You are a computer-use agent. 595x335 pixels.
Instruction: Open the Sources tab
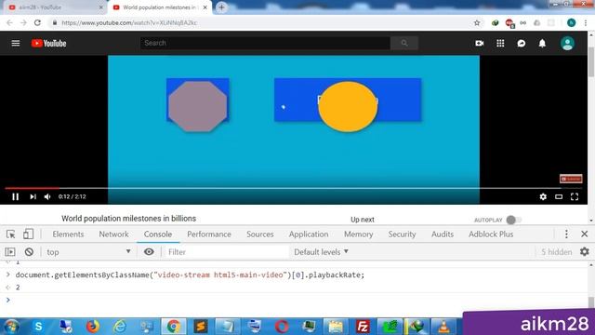click(260, 234)
